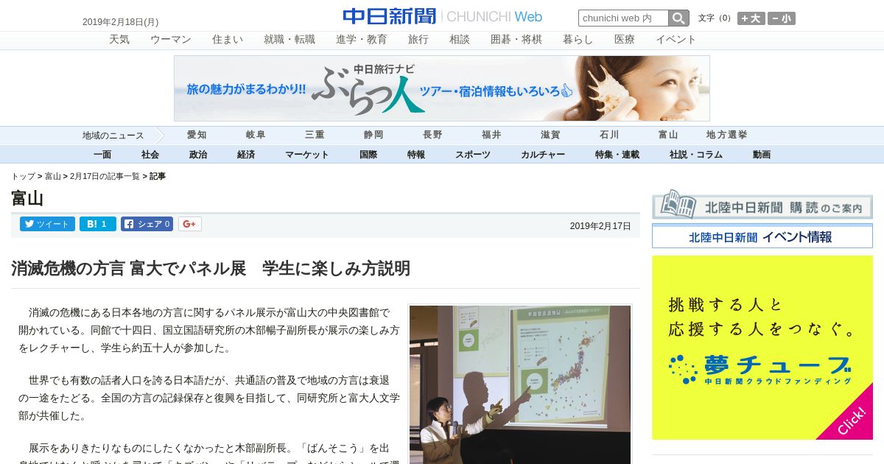Open the 旅行 section
This screenshot has width=884, height=464.
pyautogui.click(x=418, y=40)
